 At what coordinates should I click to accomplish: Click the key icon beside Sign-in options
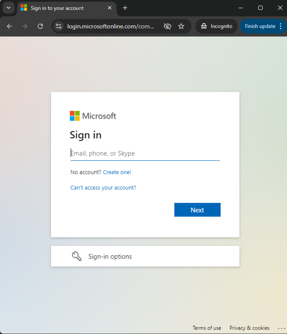(x=77, y=256)
